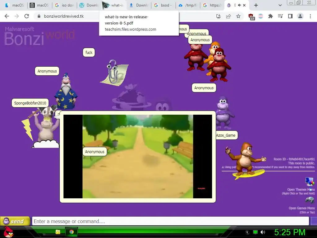Screen dimensions: 317x238
Task: Click the orange Bonzi behind the red ones
Action: point(215,47)
